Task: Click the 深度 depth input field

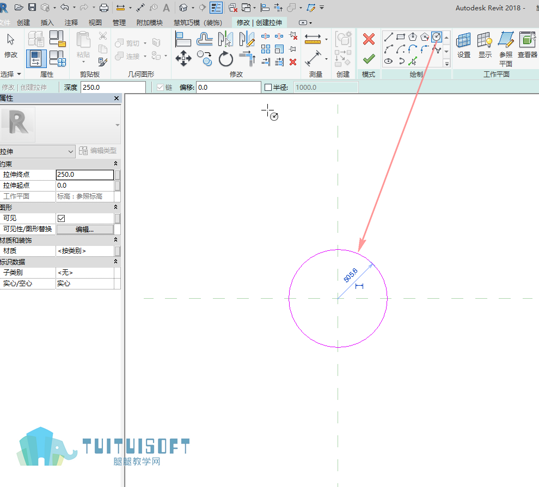Action: point(113,88)
